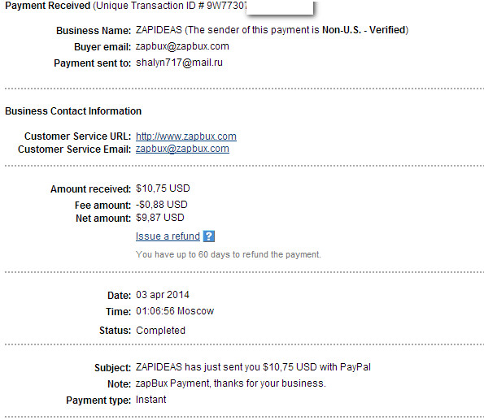Viewport: 484px width, 420px height.
Task: Click the Non-U.S. - Verified sender status text
Action: (x=364, y=30)
